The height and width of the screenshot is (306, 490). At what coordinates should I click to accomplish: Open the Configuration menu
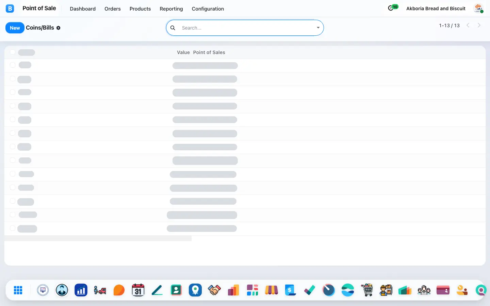tap(208, 9)
